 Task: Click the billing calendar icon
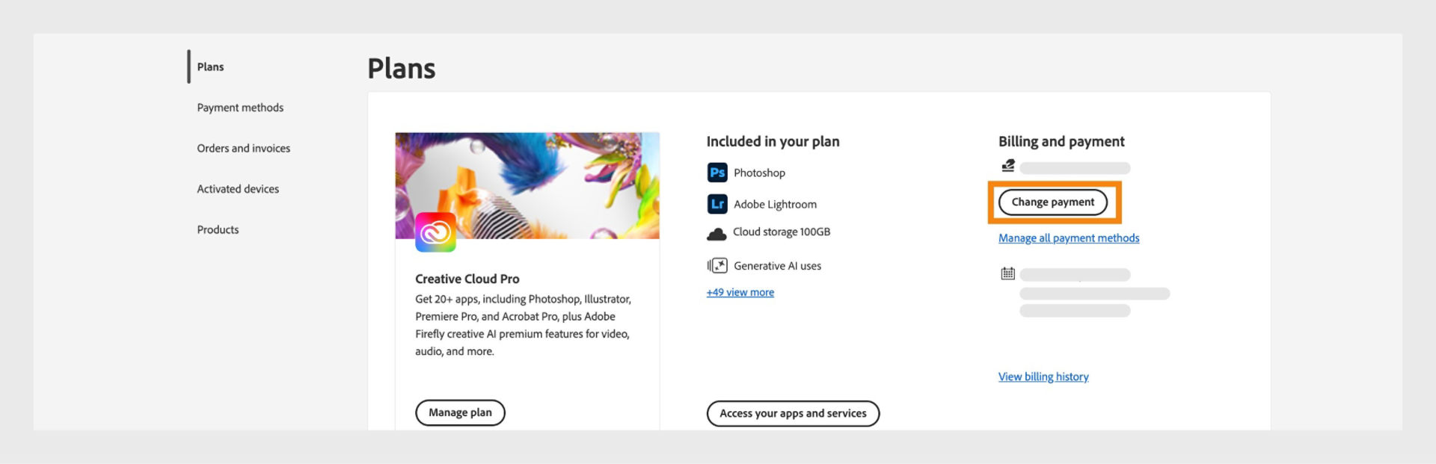click(1008, 273)
